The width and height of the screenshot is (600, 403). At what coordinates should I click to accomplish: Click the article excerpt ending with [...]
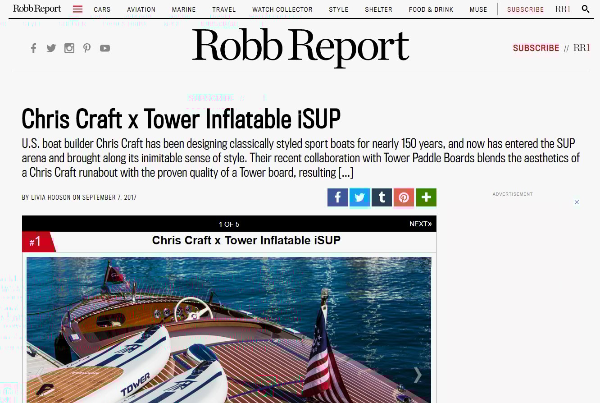pyautogui.click(x=301, y=158)
